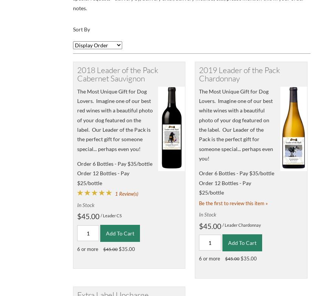Click the Sort By label

(x=81, y=29)
